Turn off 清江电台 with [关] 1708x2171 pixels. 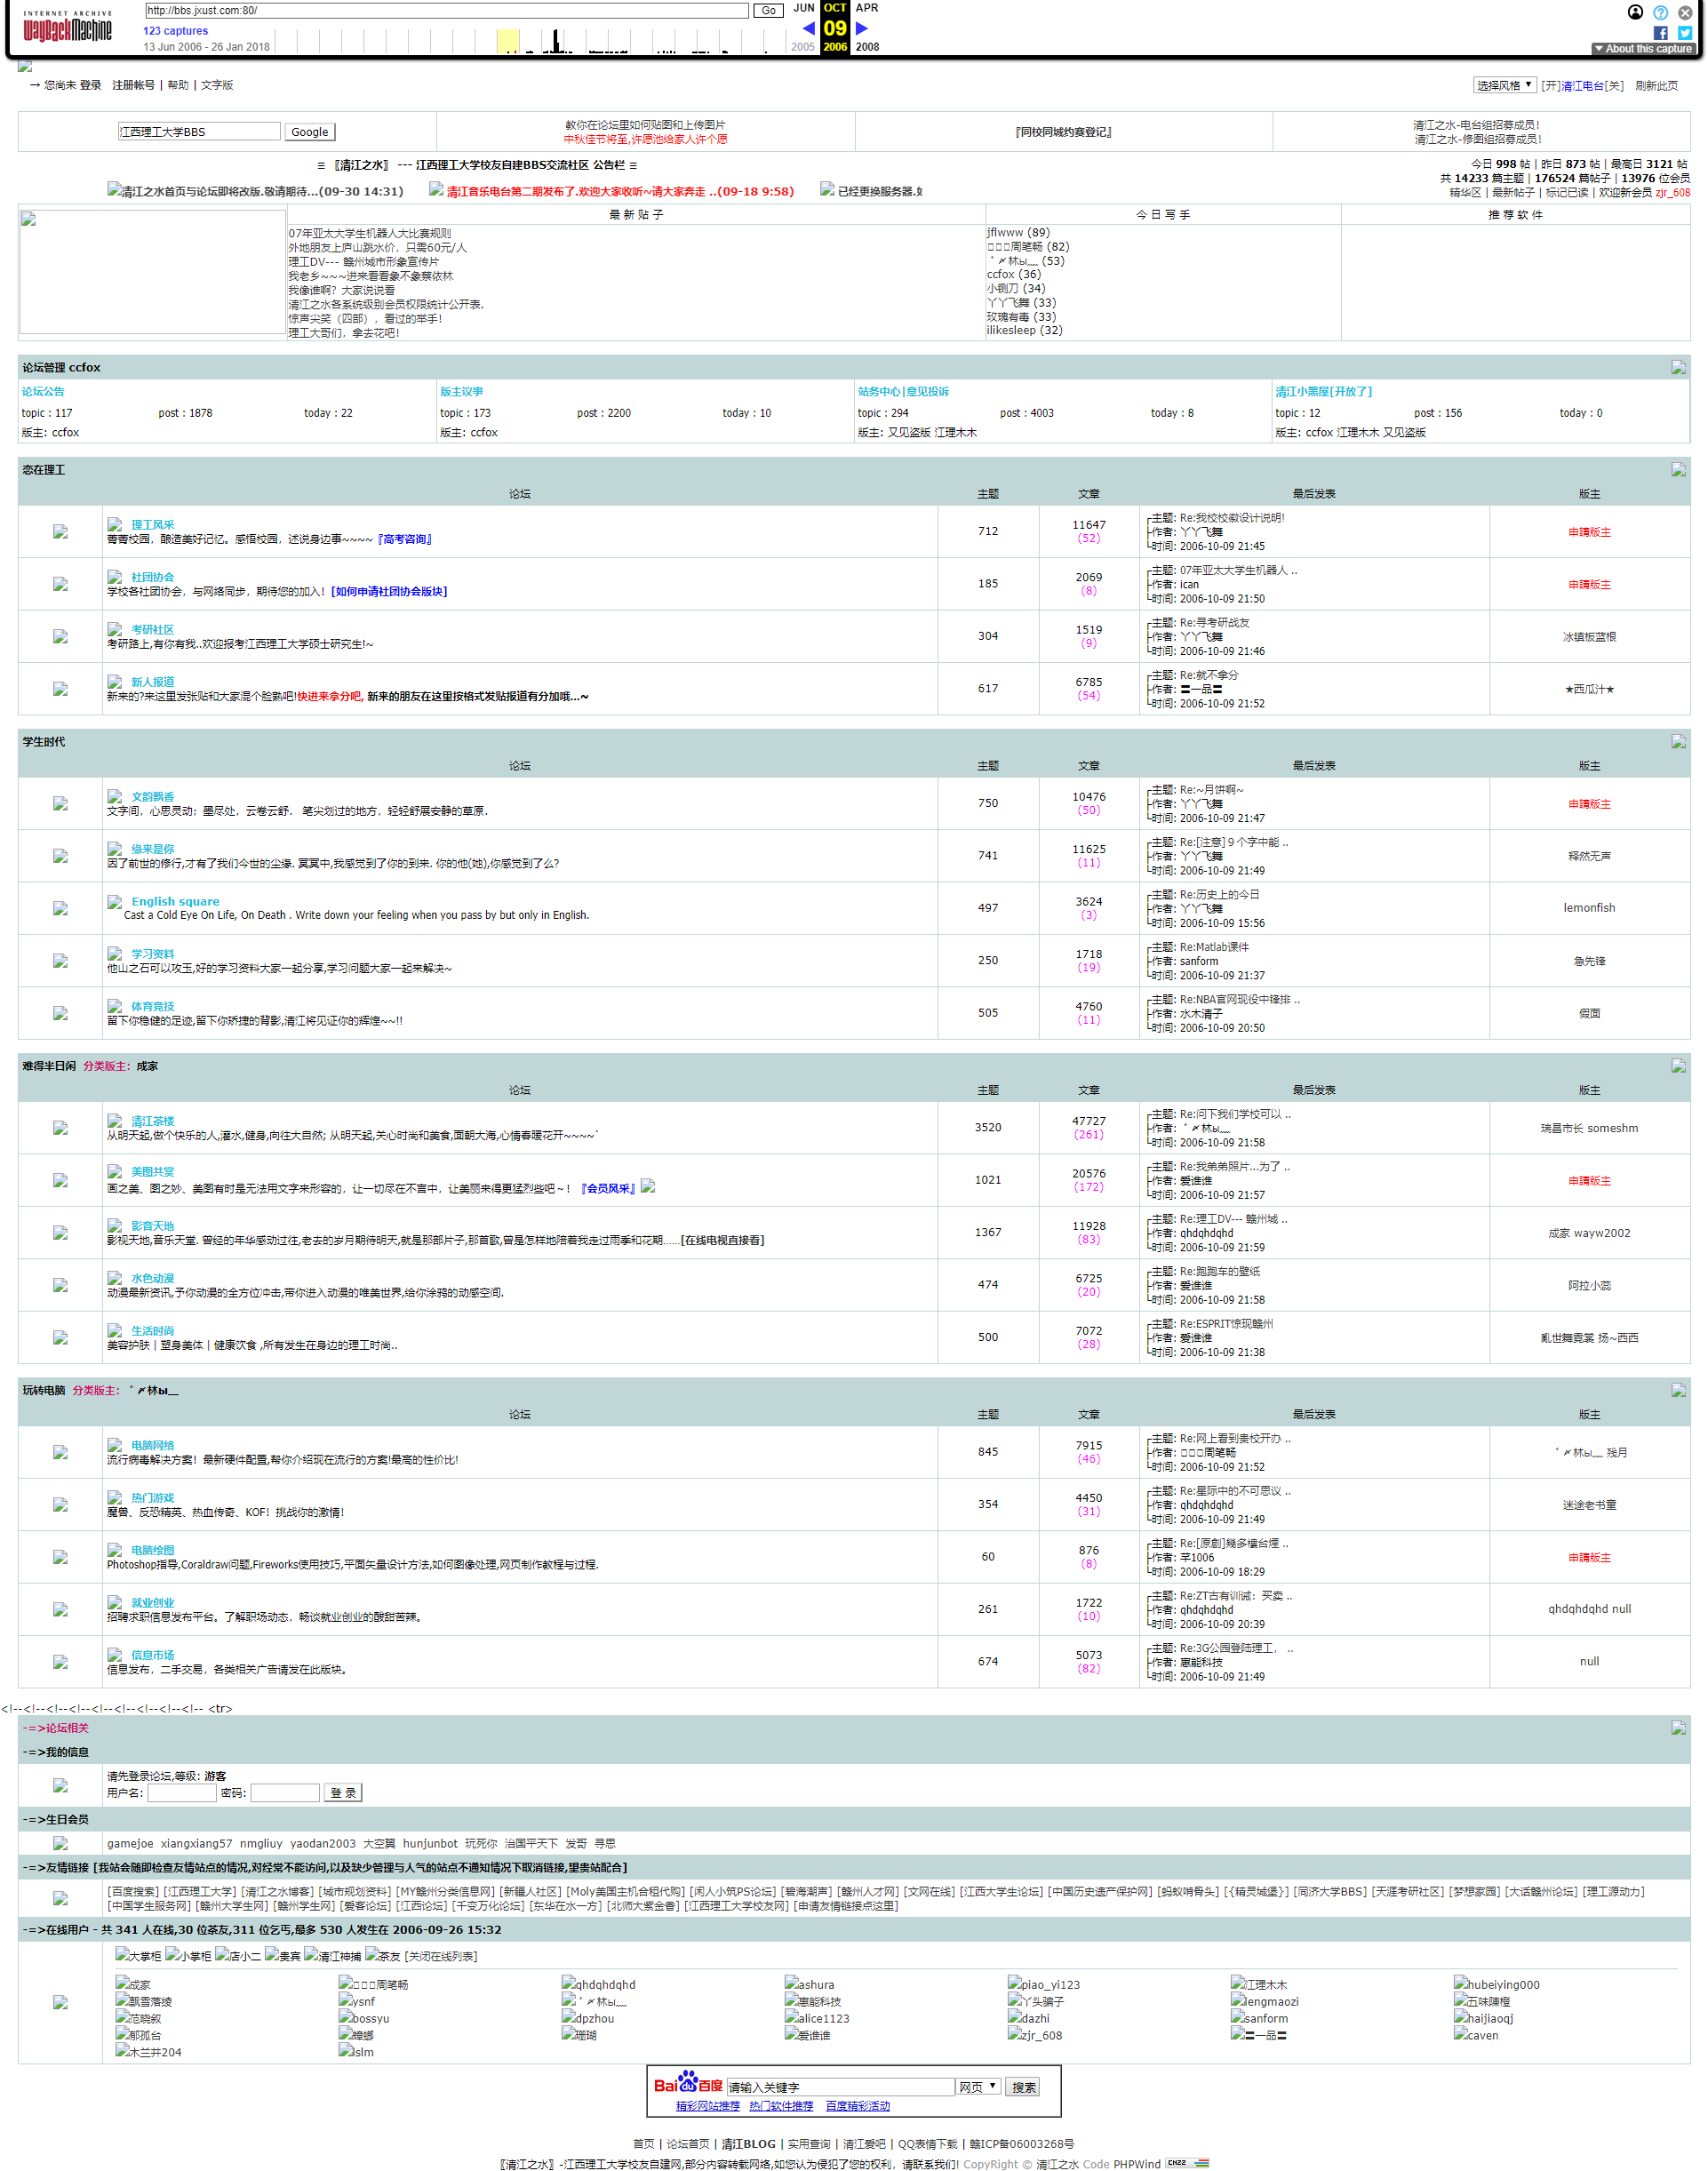1613,85
